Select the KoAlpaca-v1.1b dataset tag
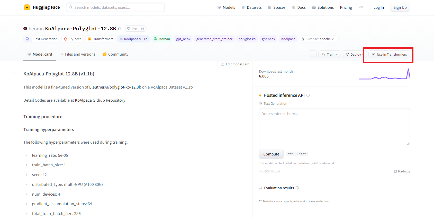Viewport: 434px width, 218px height. [133, 39]
